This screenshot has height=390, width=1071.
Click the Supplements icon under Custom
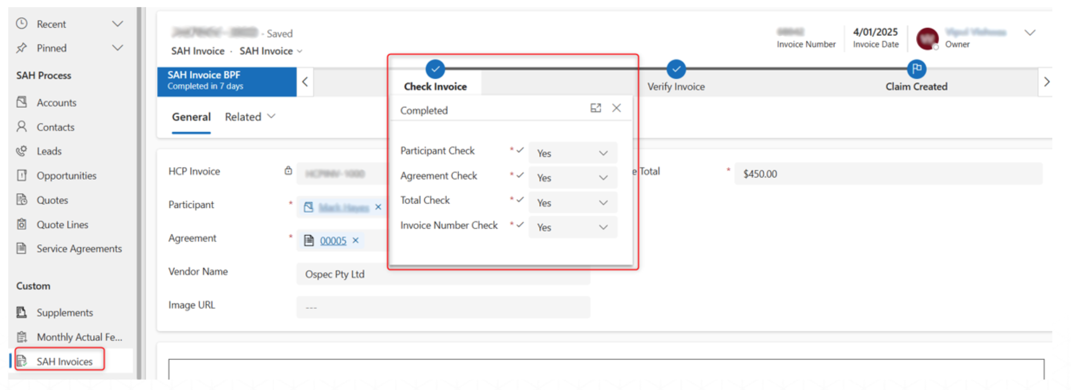click(x=21, y=312)
